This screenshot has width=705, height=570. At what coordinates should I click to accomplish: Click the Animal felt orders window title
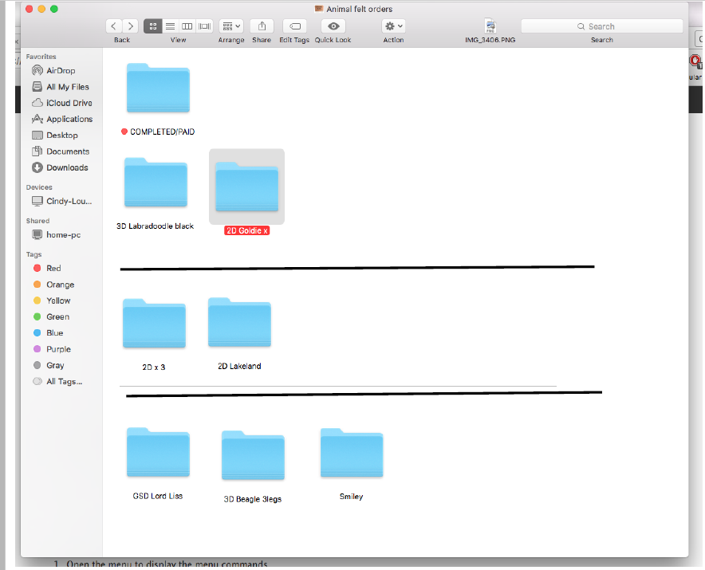point(359,9)
